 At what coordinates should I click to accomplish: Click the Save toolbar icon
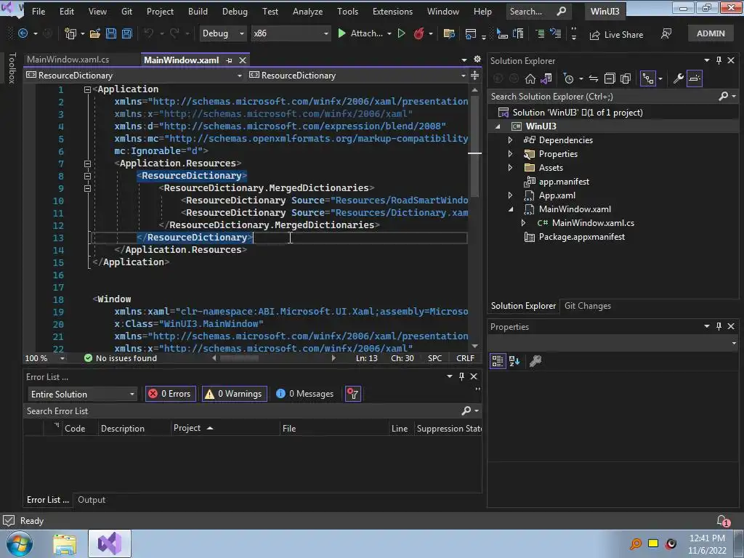click(x=111, y=33)
